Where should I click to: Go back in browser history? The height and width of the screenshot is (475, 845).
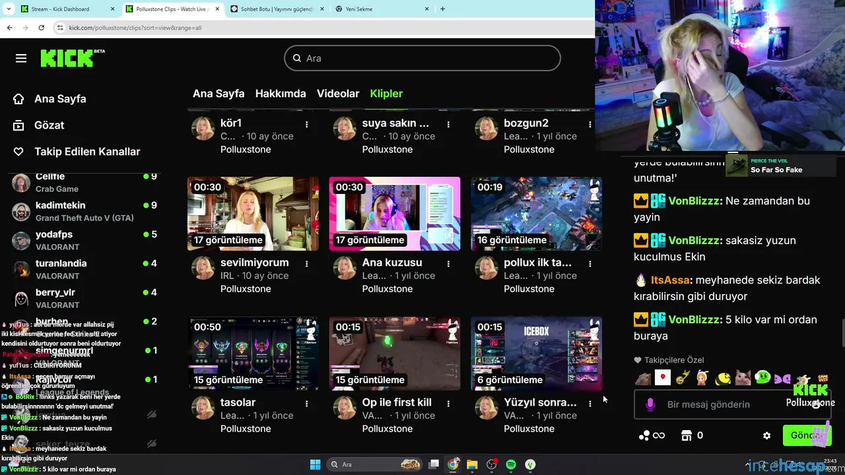click(x=9, y=28)
